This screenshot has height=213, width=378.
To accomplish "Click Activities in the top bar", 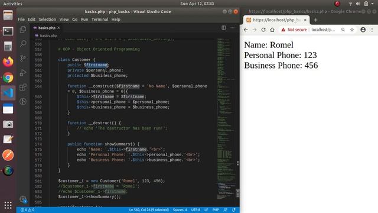I will point(12,4).
